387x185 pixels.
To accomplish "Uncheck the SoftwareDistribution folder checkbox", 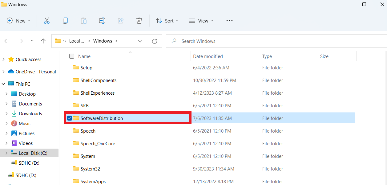I will click(70, 118).
